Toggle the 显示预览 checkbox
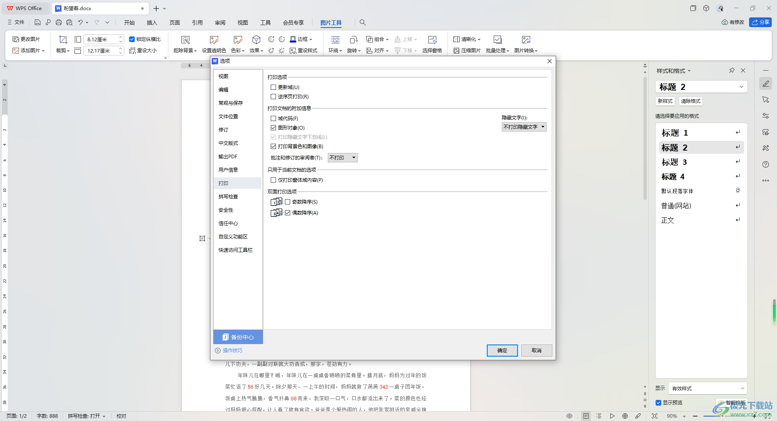777x421 pixels. (x=658, y=403)
